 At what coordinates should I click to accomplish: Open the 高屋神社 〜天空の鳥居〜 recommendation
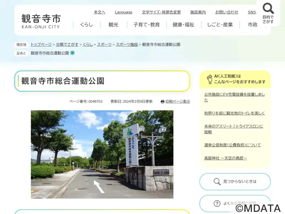point(225,158)
